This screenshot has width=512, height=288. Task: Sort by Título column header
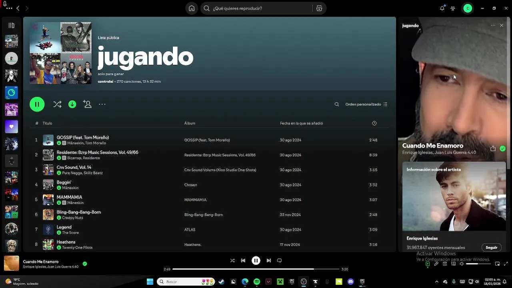click(47, 123)
